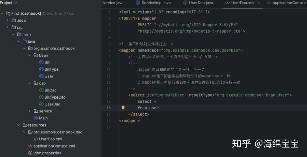
Task: Click the DOCTYPE mapper declaration line
Action: pos(138,18)
